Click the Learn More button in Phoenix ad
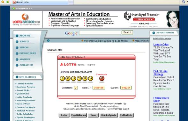Screen dimensions: 188x121 (144, 19)
